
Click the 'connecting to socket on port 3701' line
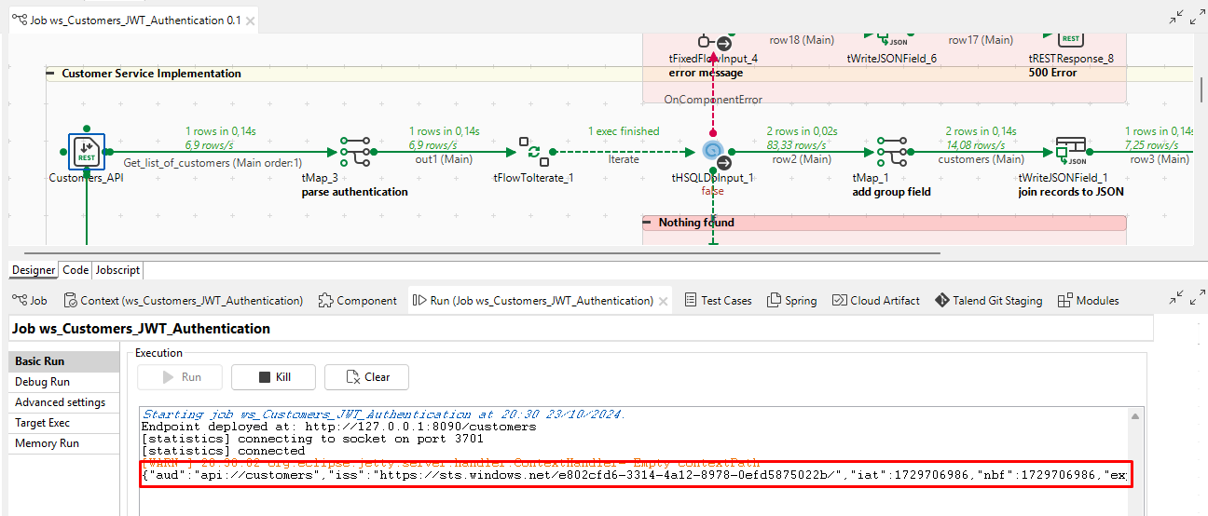click(x=312, y=439)
